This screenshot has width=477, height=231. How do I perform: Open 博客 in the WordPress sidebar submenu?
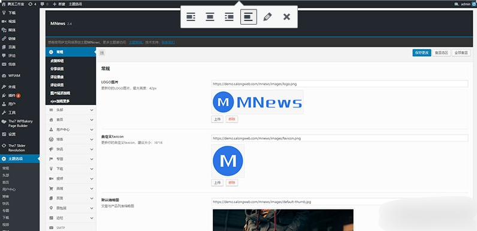pos(5,196)
